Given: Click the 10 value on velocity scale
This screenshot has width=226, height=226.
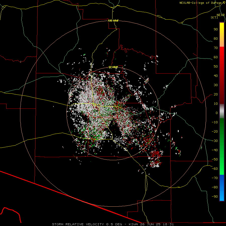Looking at the screenshot, I should click(x=216, y=104).
